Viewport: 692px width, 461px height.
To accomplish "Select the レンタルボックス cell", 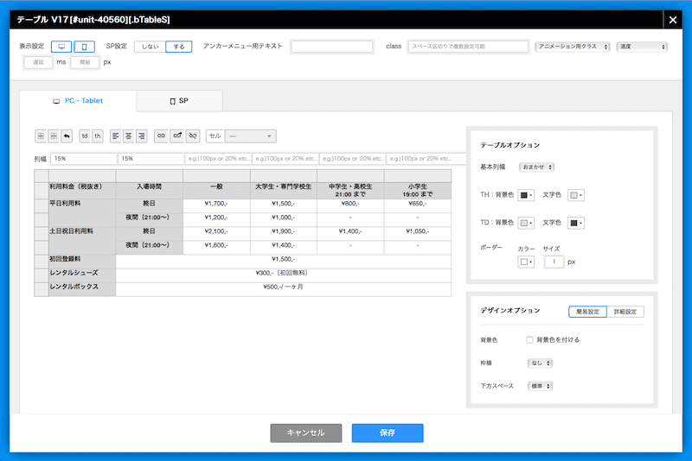I will pos(82,287).
